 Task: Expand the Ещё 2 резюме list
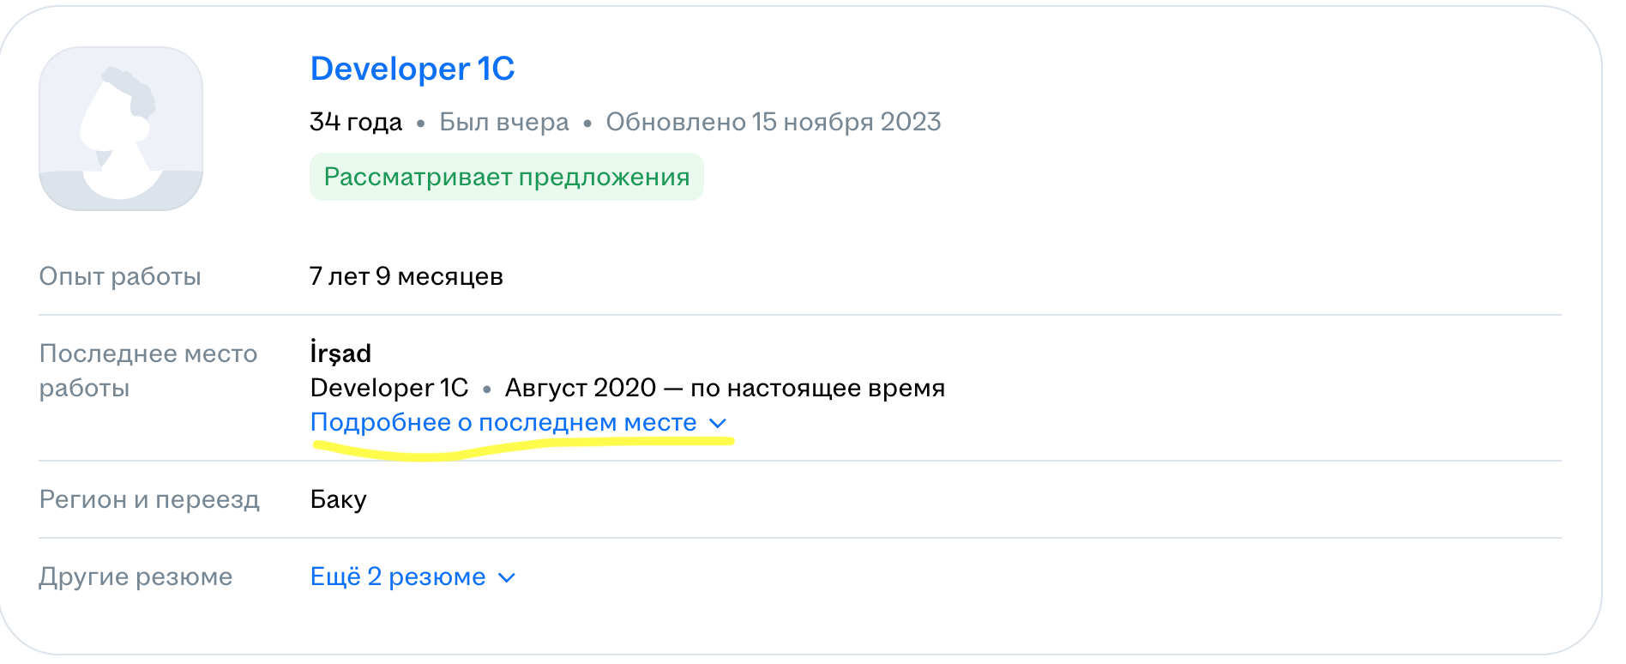(x=398, y=576)
